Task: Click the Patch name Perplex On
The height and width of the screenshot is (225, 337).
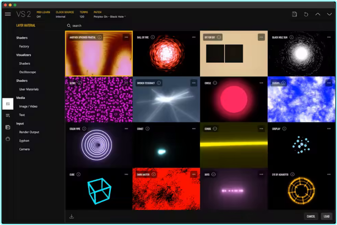Action: pos(109,17)
